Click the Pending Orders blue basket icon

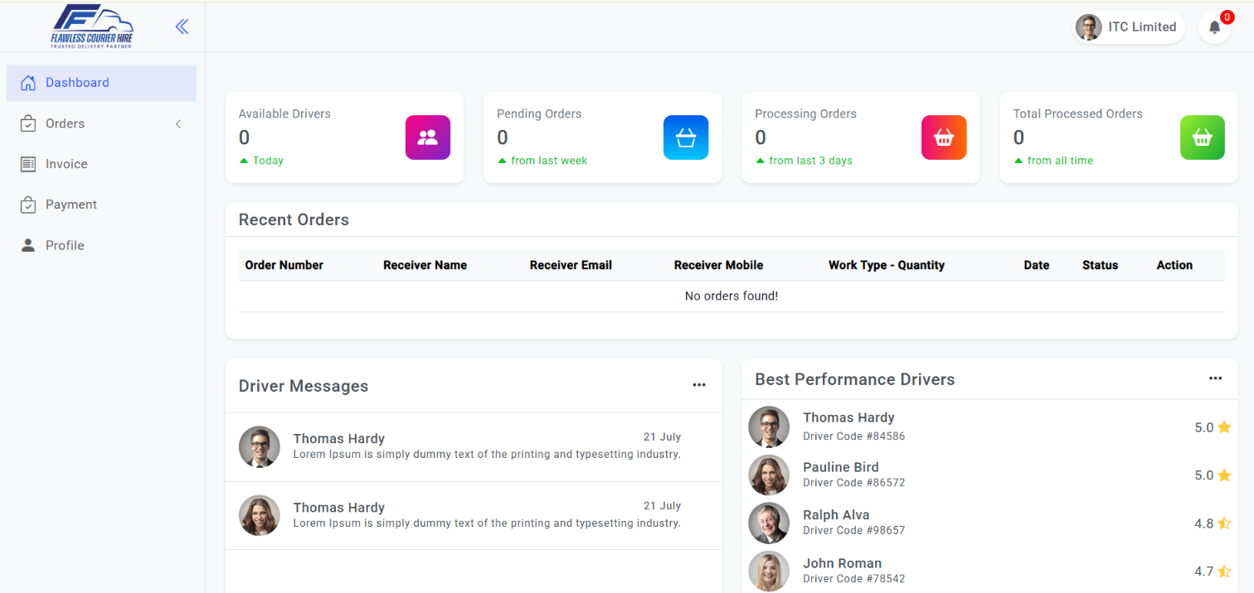pyautogui.click(x=685, y=137)
